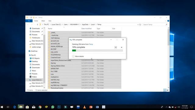Launch Google Chrome from taskbar
This screenshot has width=195, height=110.
40,107
